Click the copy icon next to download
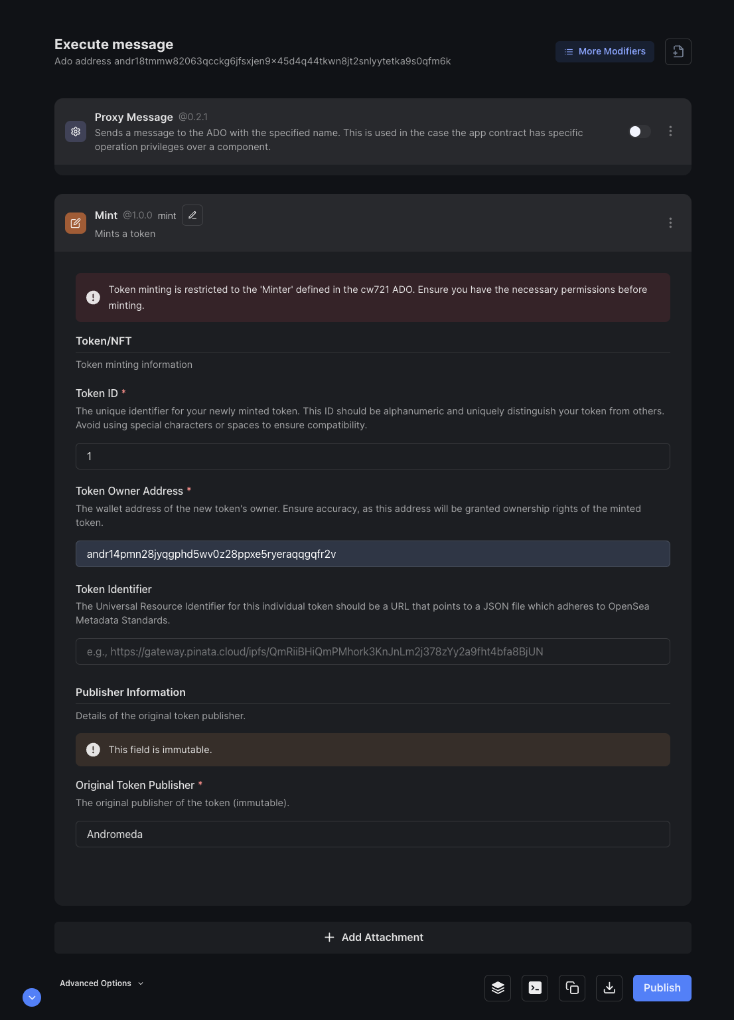 pos(572,988)
